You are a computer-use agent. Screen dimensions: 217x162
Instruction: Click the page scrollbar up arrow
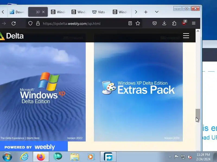(x=198, y=31)
